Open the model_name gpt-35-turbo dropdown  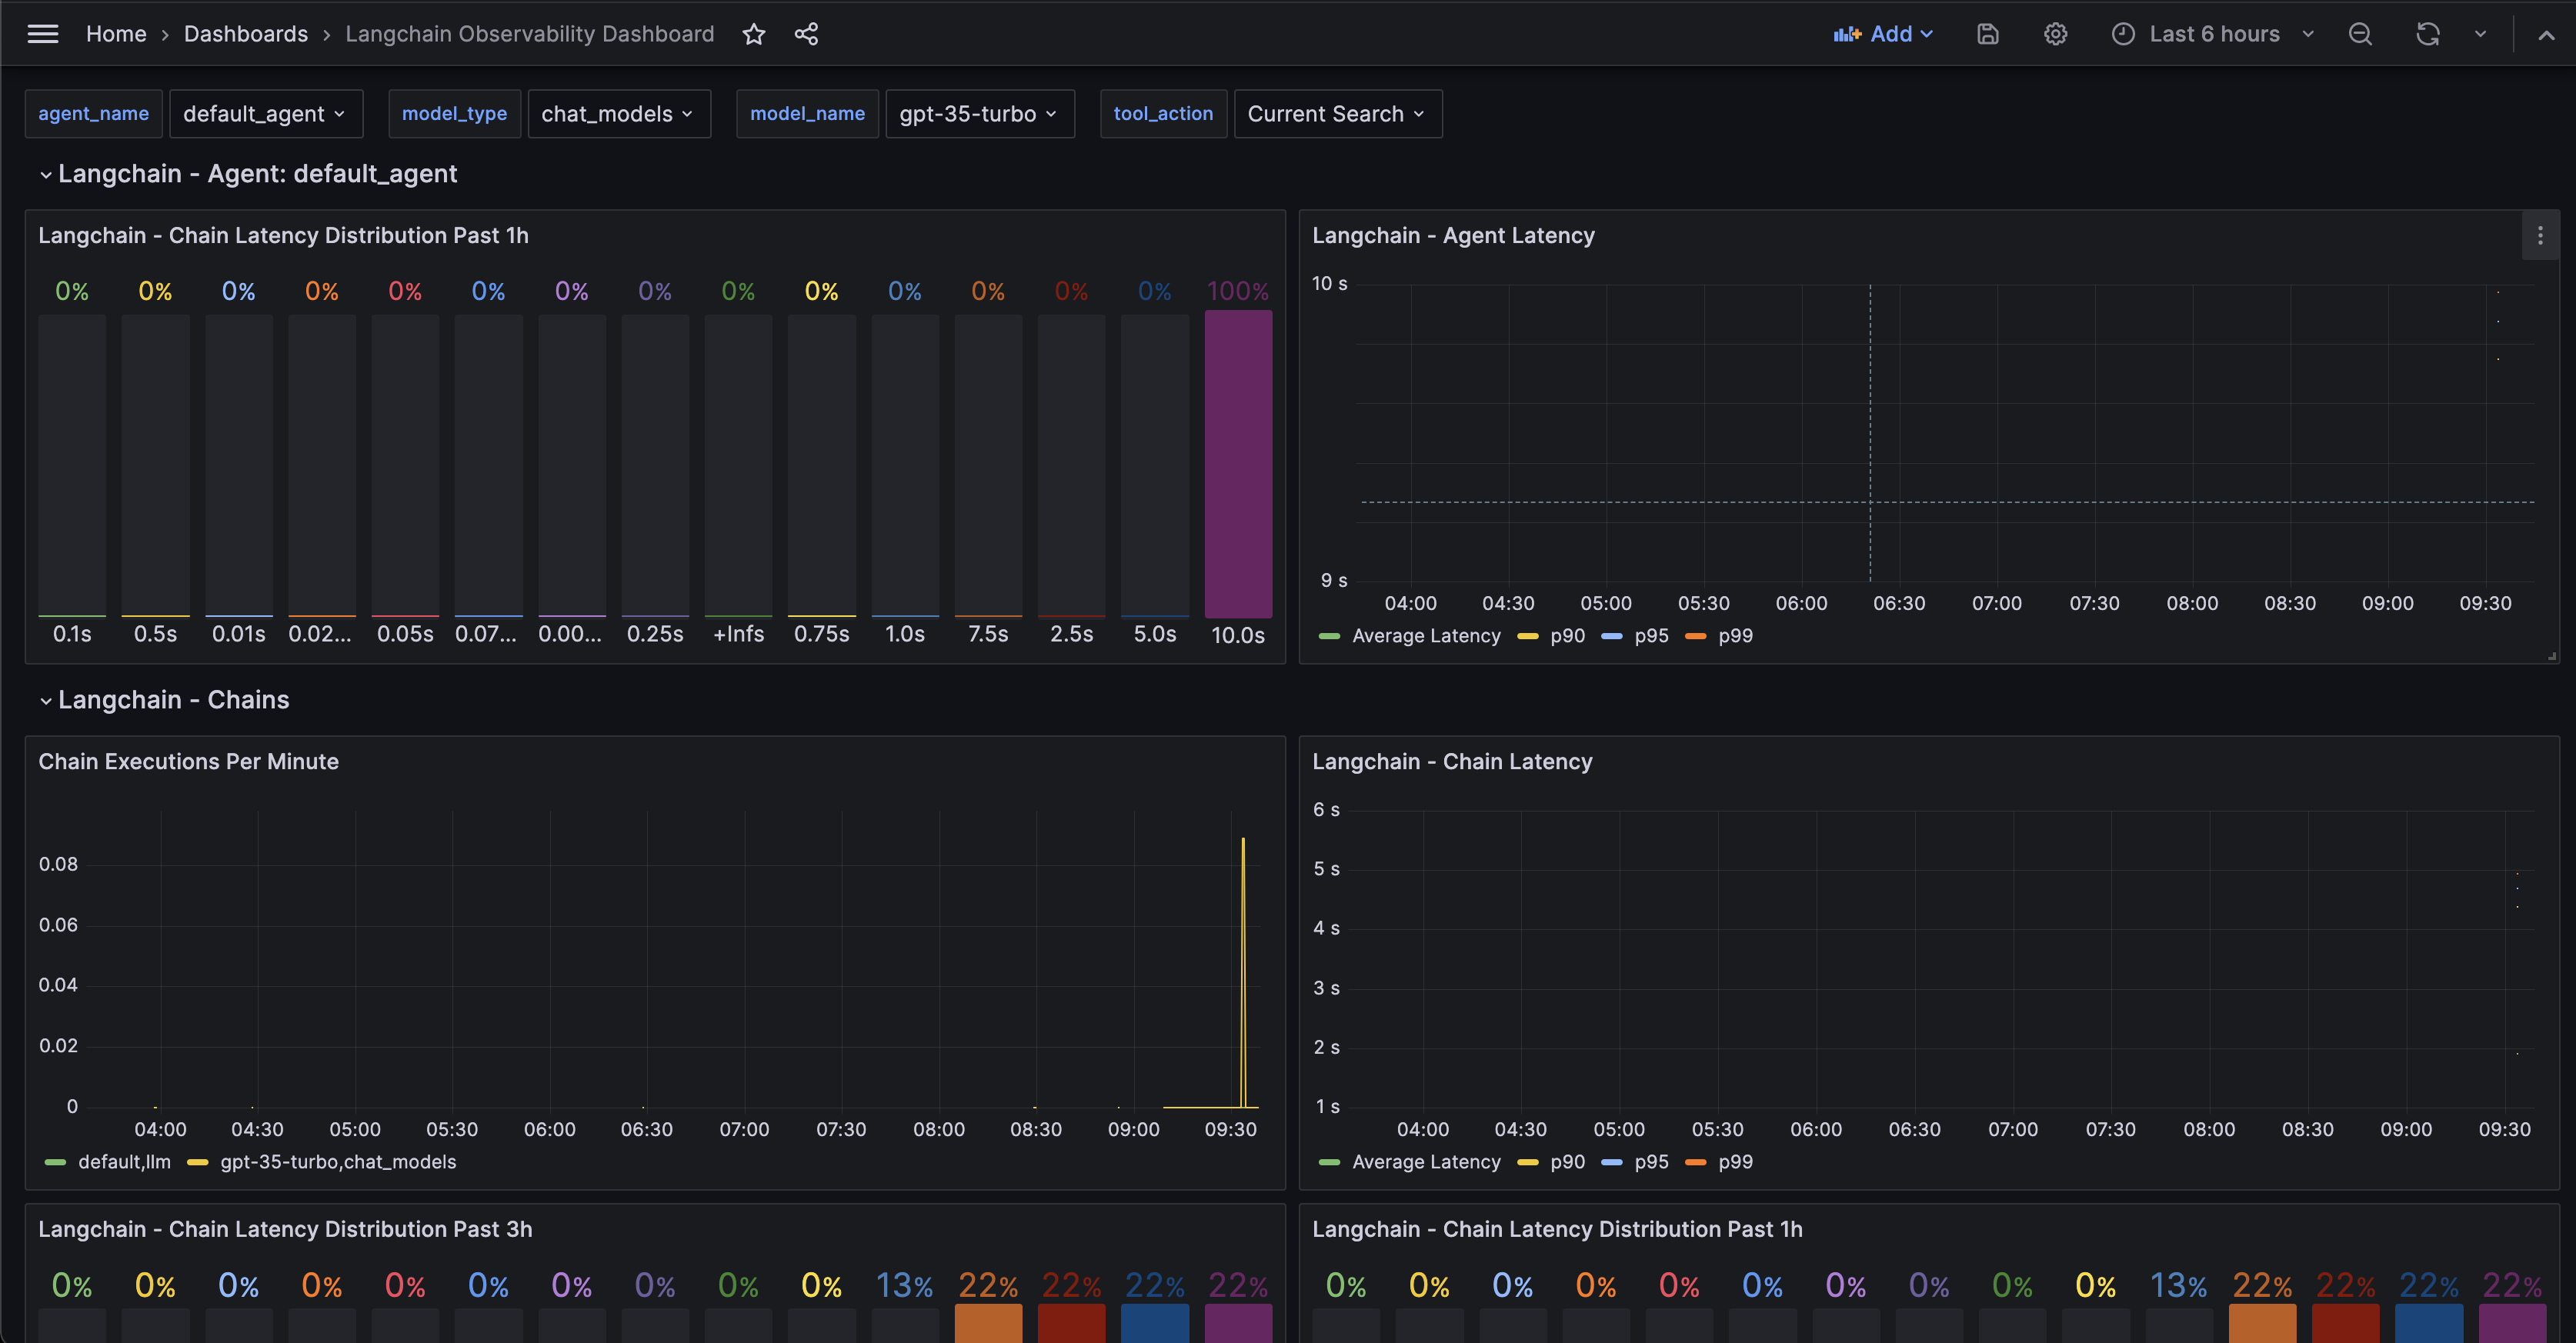(x=979, y=114)
